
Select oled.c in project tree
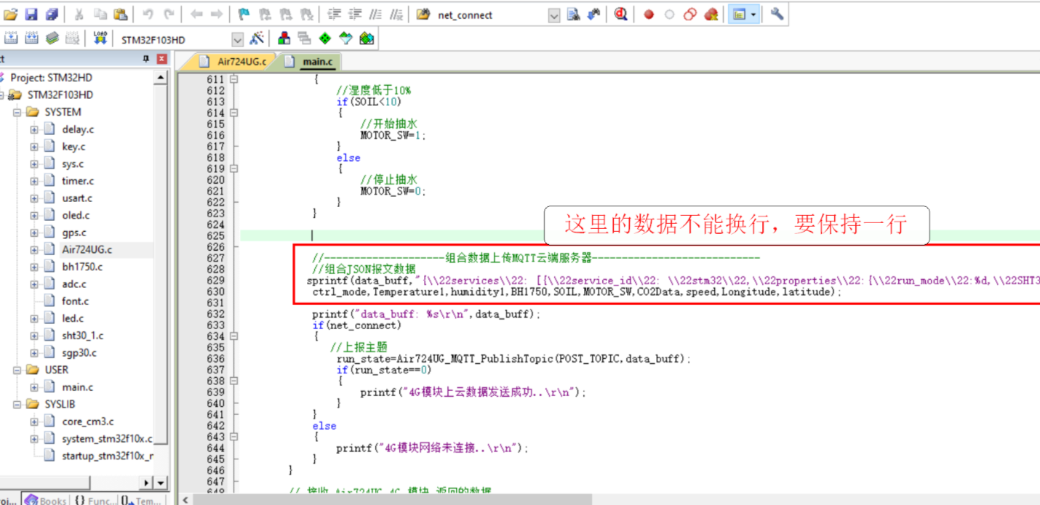76,215
